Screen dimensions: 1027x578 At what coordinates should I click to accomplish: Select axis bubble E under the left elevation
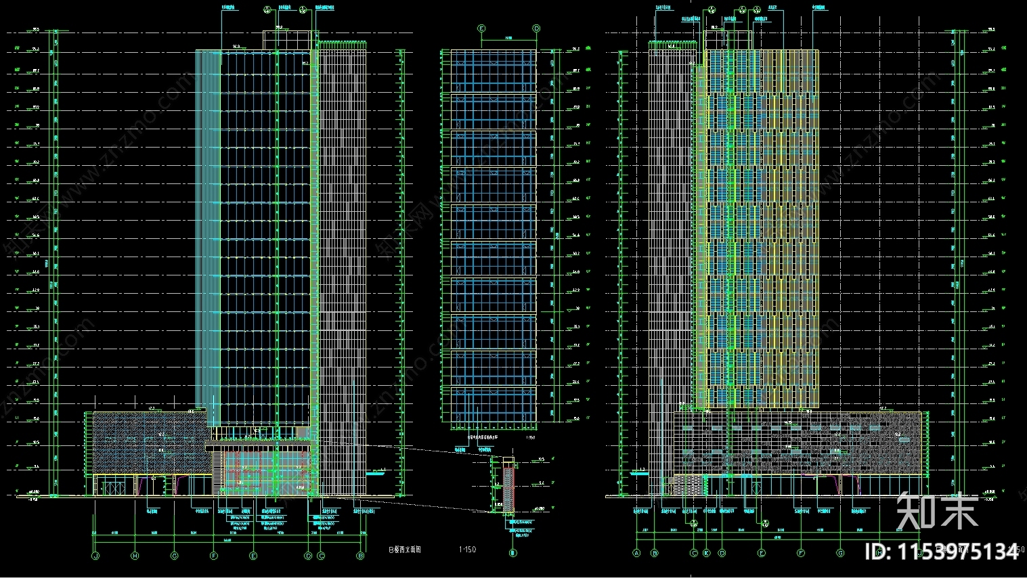[253, 556]
